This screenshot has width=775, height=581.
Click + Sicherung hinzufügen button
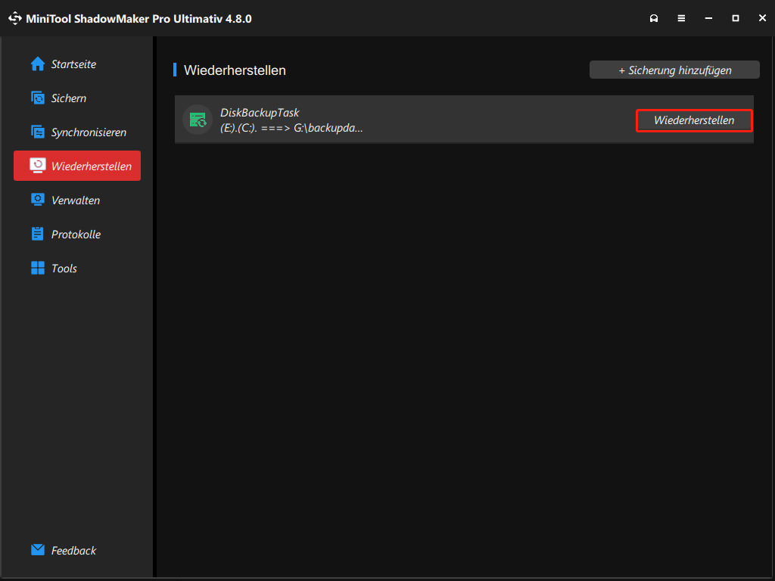coord(674,70)
